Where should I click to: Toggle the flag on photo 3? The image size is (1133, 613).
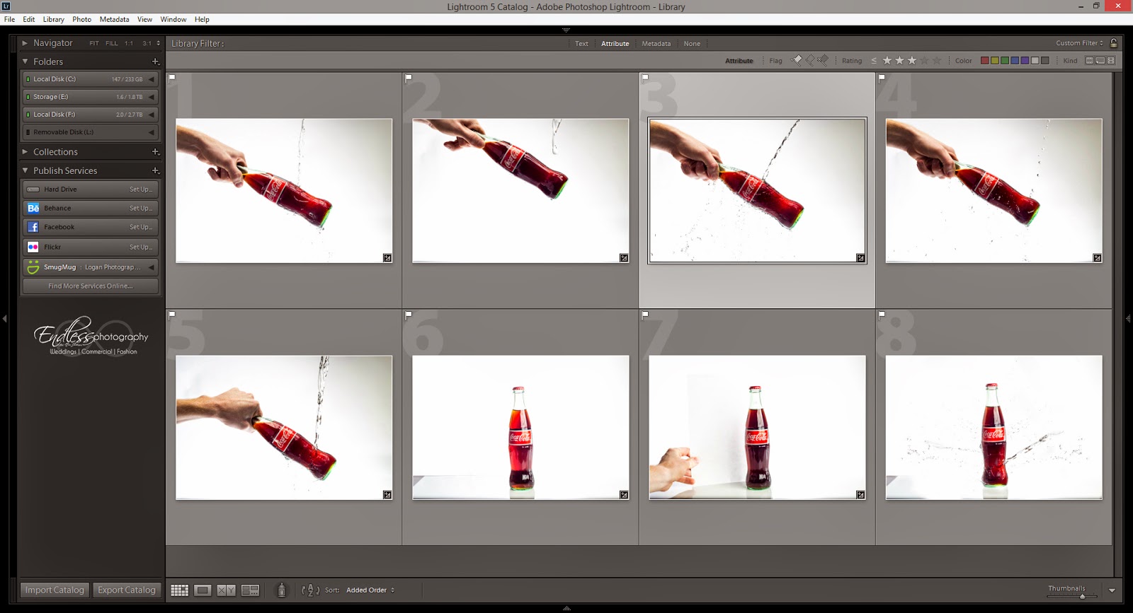pos(645,78)
